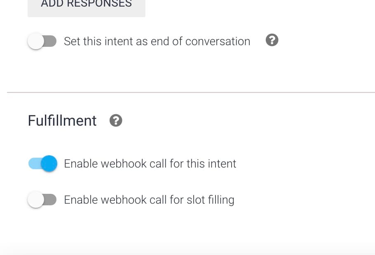Image resolution: width=375 pixels, height=255 pixels.
Task: Click 'Set this intent as end of conversation' text
Action: (x=157, y=41)
